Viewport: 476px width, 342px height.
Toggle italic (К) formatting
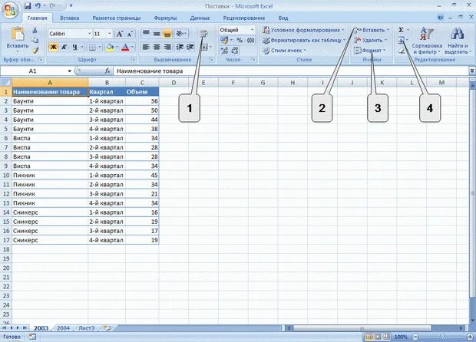[x=64, y=47]
